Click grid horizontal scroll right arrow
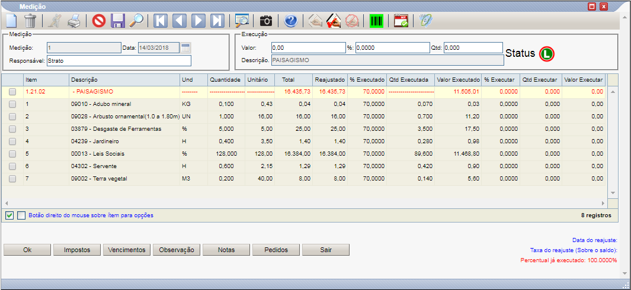Screen dimensions: 631x290 [603, 204]
